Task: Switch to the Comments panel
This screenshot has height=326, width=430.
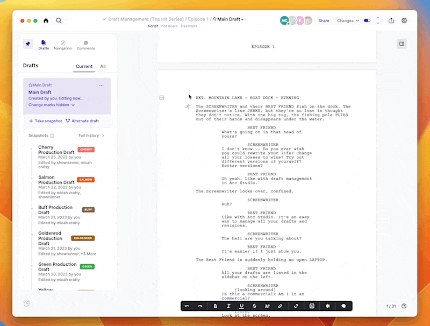Action: coord(86,45)
